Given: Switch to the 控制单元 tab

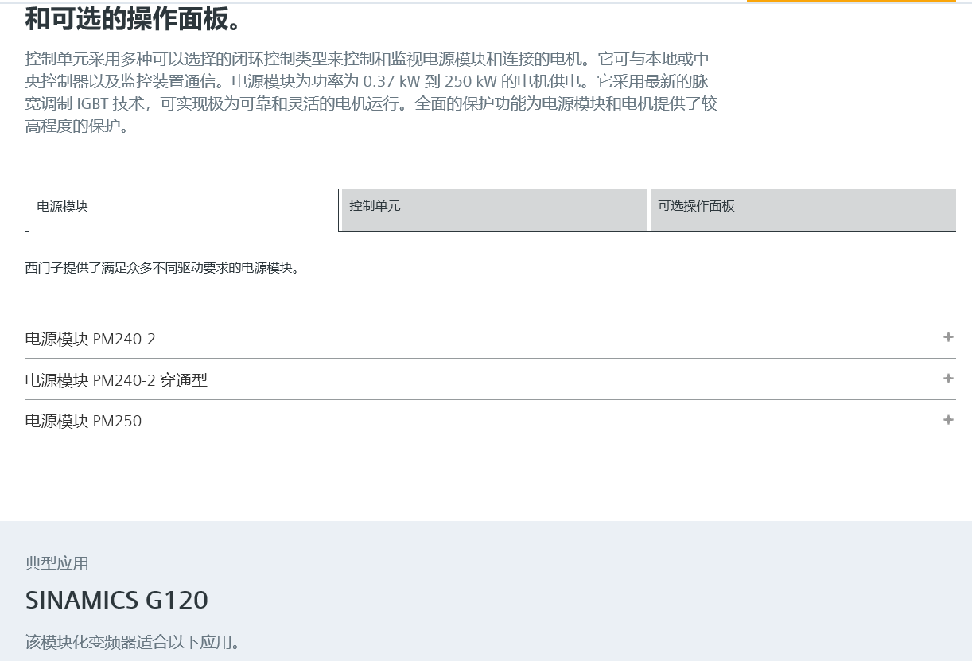Looking at the screenshot, I should pyautogui.click(x=494, y=210).
